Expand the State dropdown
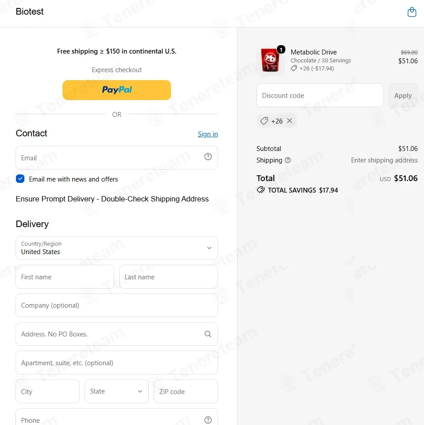This screenshot has width=424, height=425. (117, 391)
